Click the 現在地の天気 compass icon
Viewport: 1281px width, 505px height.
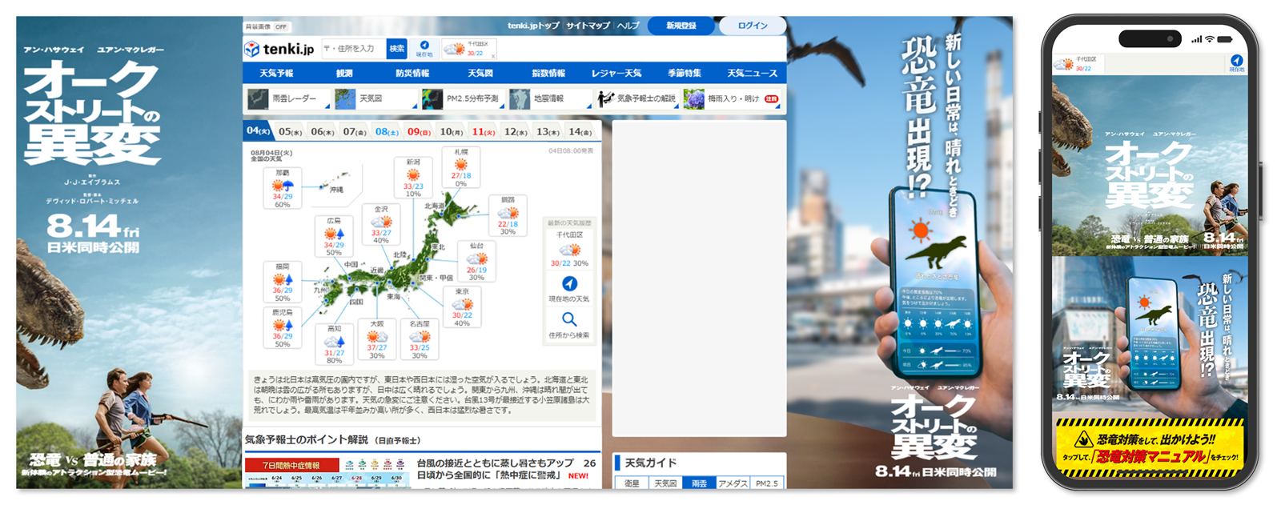coord(569,283)
